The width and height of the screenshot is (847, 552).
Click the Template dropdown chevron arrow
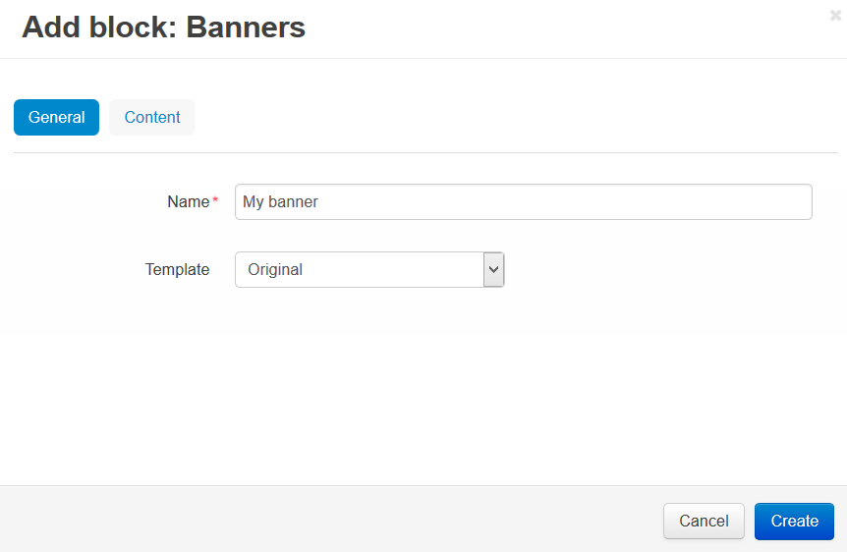tap(493, 269)
